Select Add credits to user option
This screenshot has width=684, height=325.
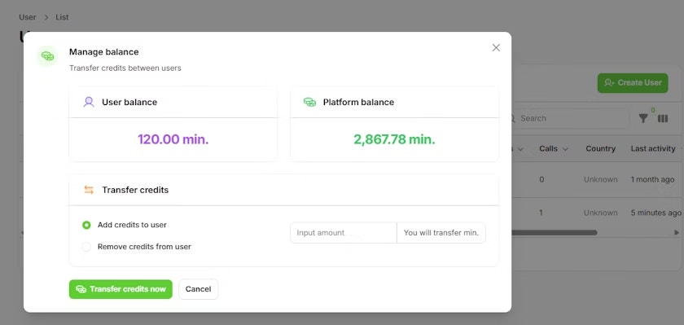coord(86,225)
